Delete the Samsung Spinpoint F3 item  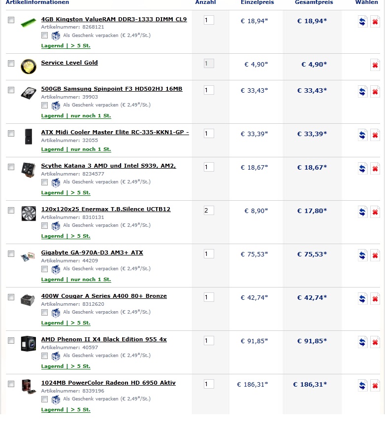pos(375,91)
